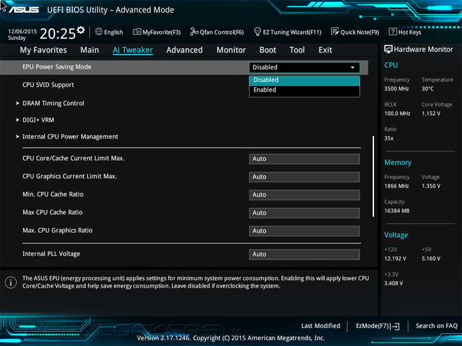Image resolution: width=462 pixels, height=346 pixels.
Task: Click Search on FAQ link
Action: coord(436,326)
